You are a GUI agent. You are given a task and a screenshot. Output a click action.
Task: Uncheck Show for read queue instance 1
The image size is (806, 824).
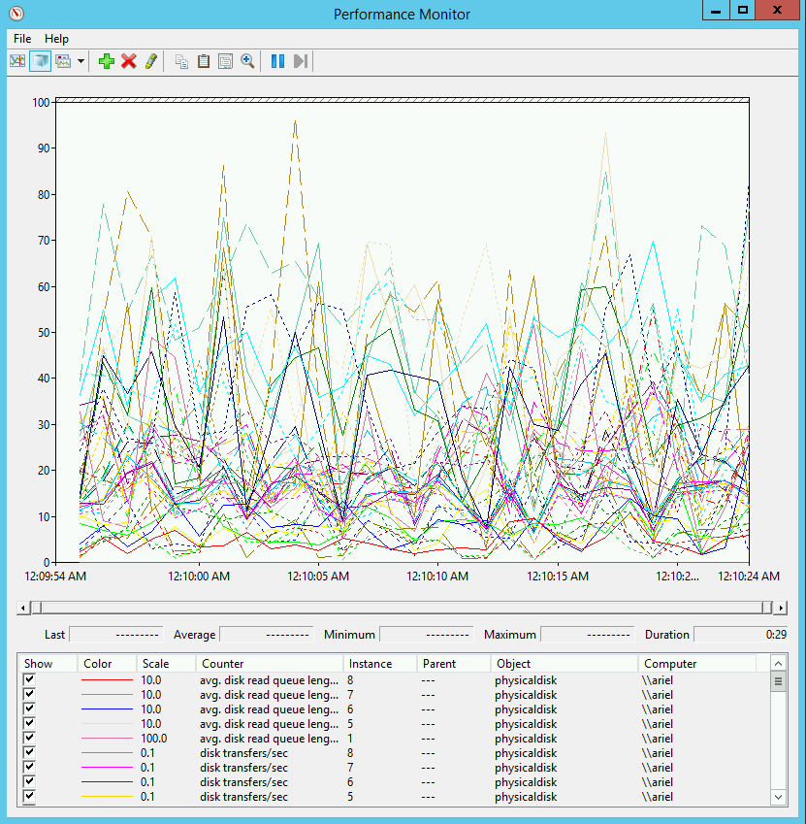(30, 739)
